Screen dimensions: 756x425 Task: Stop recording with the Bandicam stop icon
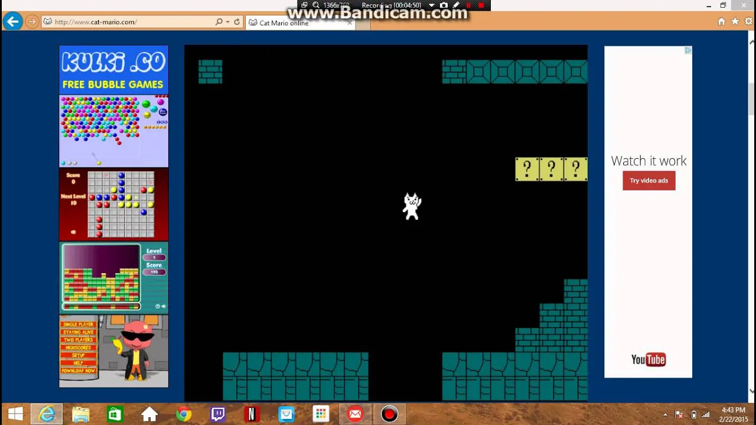click(481, 5)
